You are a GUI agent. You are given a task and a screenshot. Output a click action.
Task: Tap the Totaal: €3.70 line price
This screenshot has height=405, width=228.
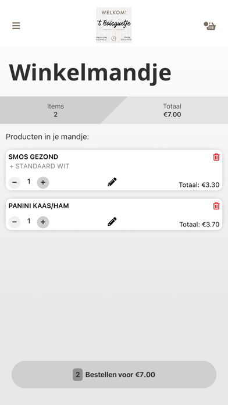[199, 225]
